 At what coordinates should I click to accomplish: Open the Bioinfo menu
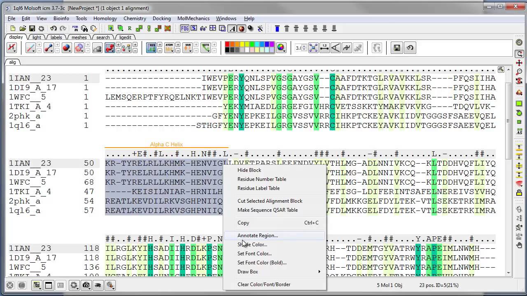pos(61,18)
